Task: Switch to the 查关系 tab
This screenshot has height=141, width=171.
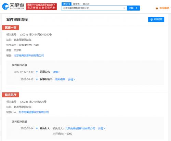Action: coord(86,4)
